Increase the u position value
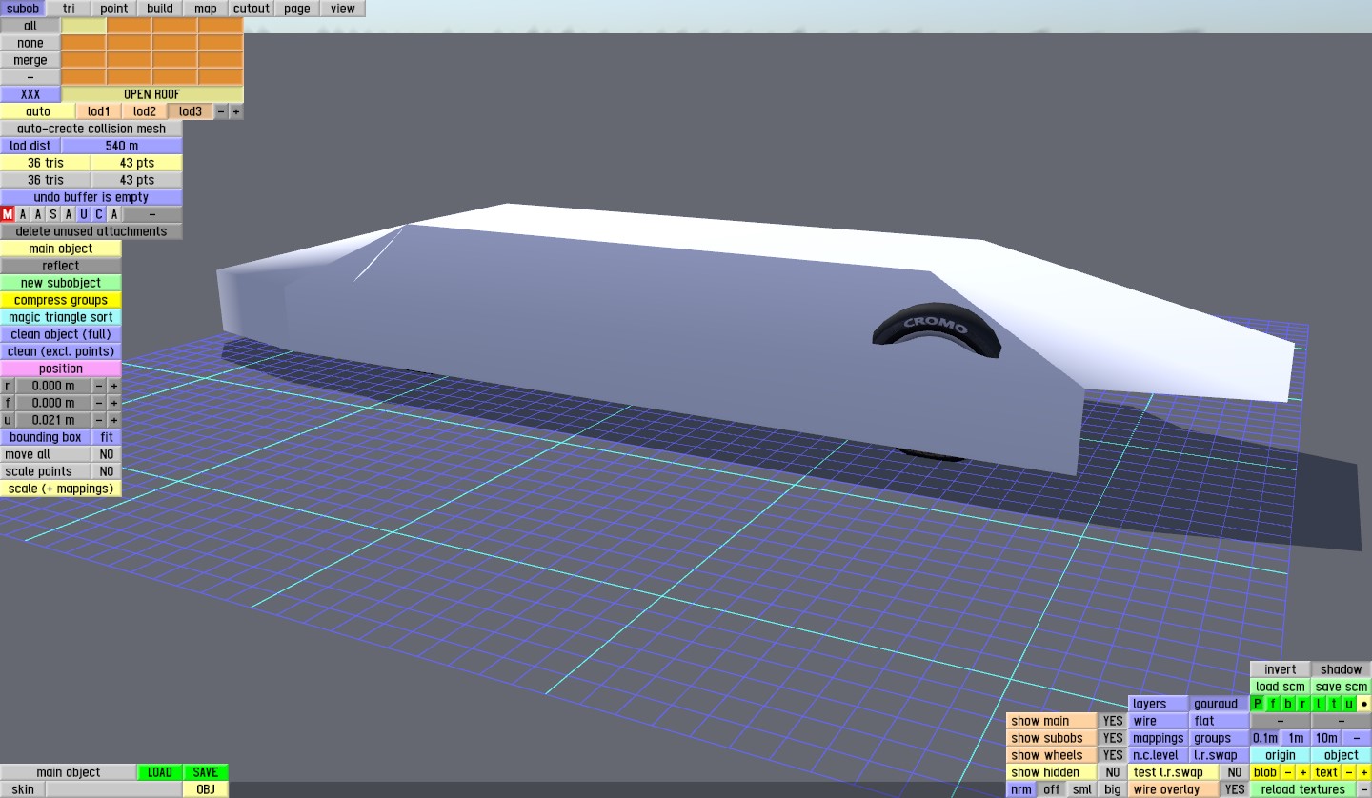Image resolution: width=1372 pixels, height=798 pixels. [114, 420]
